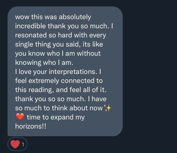Screen dimensions: 177x153
Task: Click the line 'you know who I am without'
Action: [x=58, y=53]
